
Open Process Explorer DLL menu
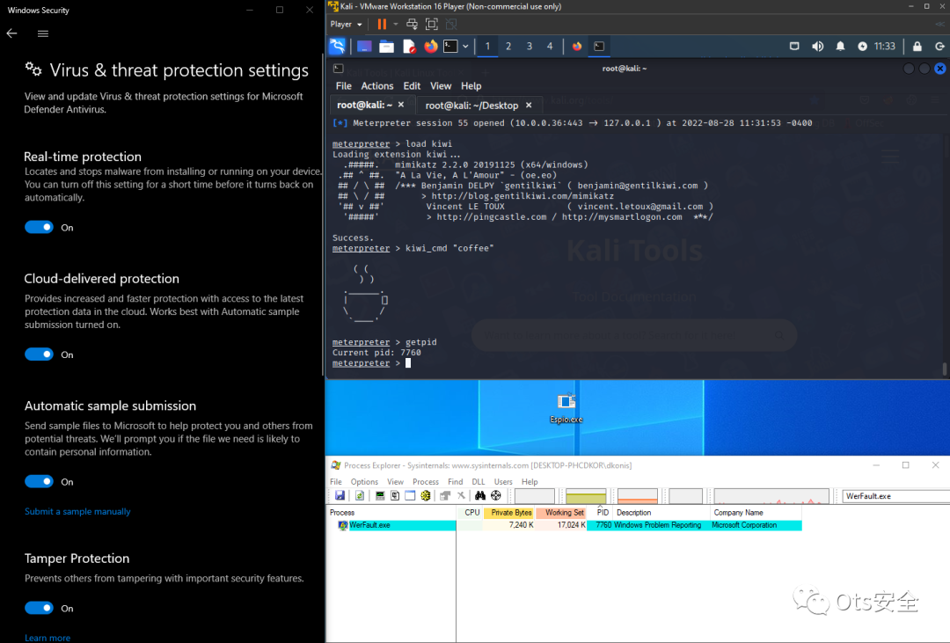[478, 482]
